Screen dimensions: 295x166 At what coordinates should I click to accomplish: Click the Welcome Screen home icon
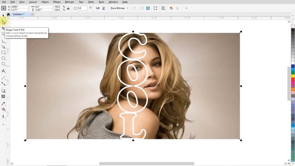(8, 14)
